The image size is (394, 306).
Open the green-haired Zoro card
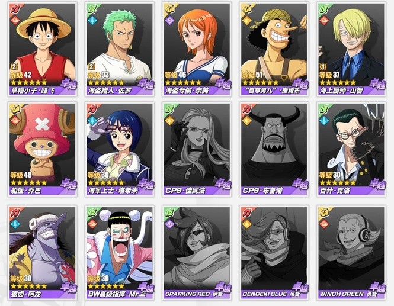[x=120, y=49]
